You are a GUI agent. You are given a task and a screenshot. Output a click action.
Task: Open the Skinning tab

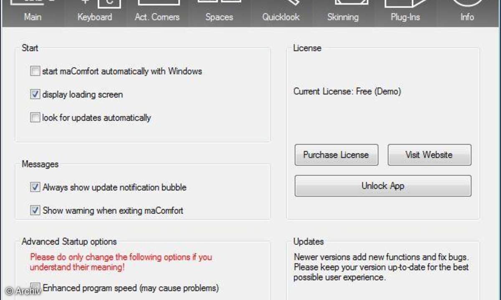coord(343,12)
